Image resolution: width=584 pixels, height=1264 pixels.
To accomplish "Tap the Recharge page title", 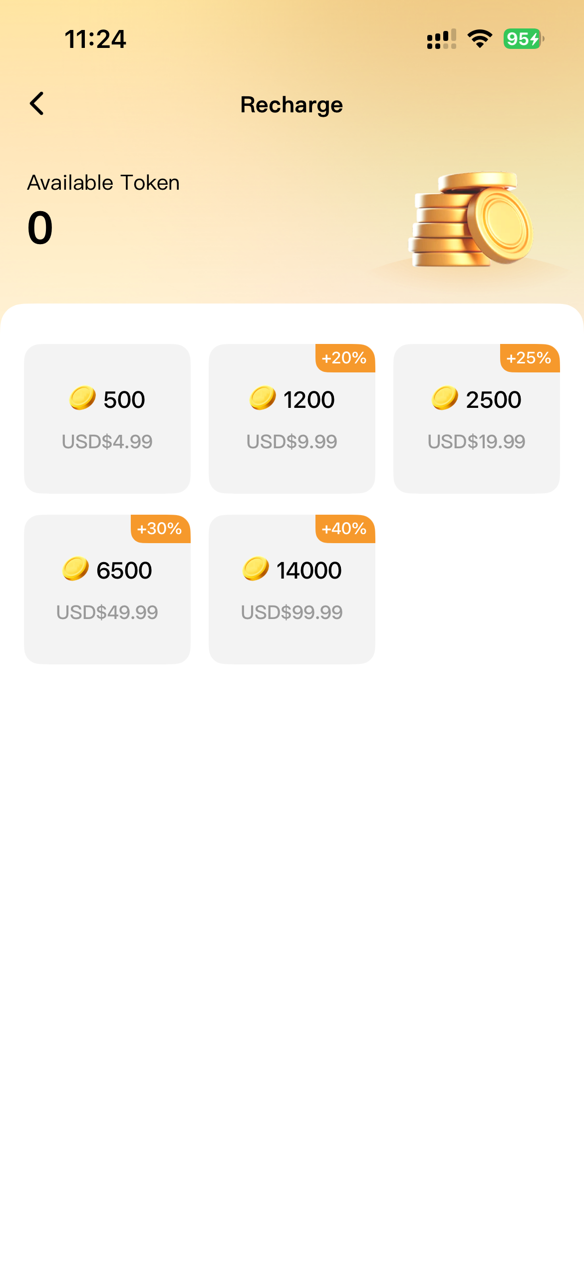I will [x=292, y=105].
